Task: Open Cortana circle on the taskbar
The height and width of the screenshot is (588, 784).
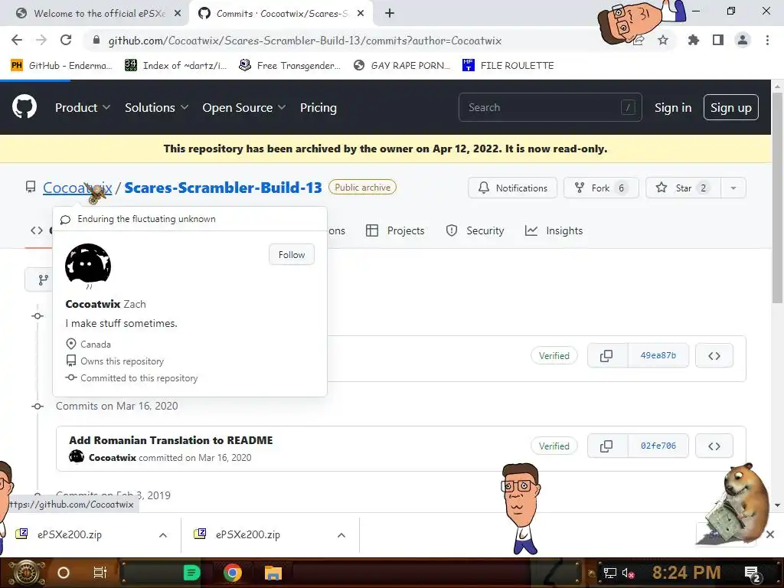Action: click(64, 573)
